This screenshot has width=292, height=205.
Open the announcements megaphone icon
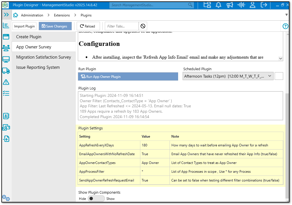pyautogui.click(x=230, y=5)
